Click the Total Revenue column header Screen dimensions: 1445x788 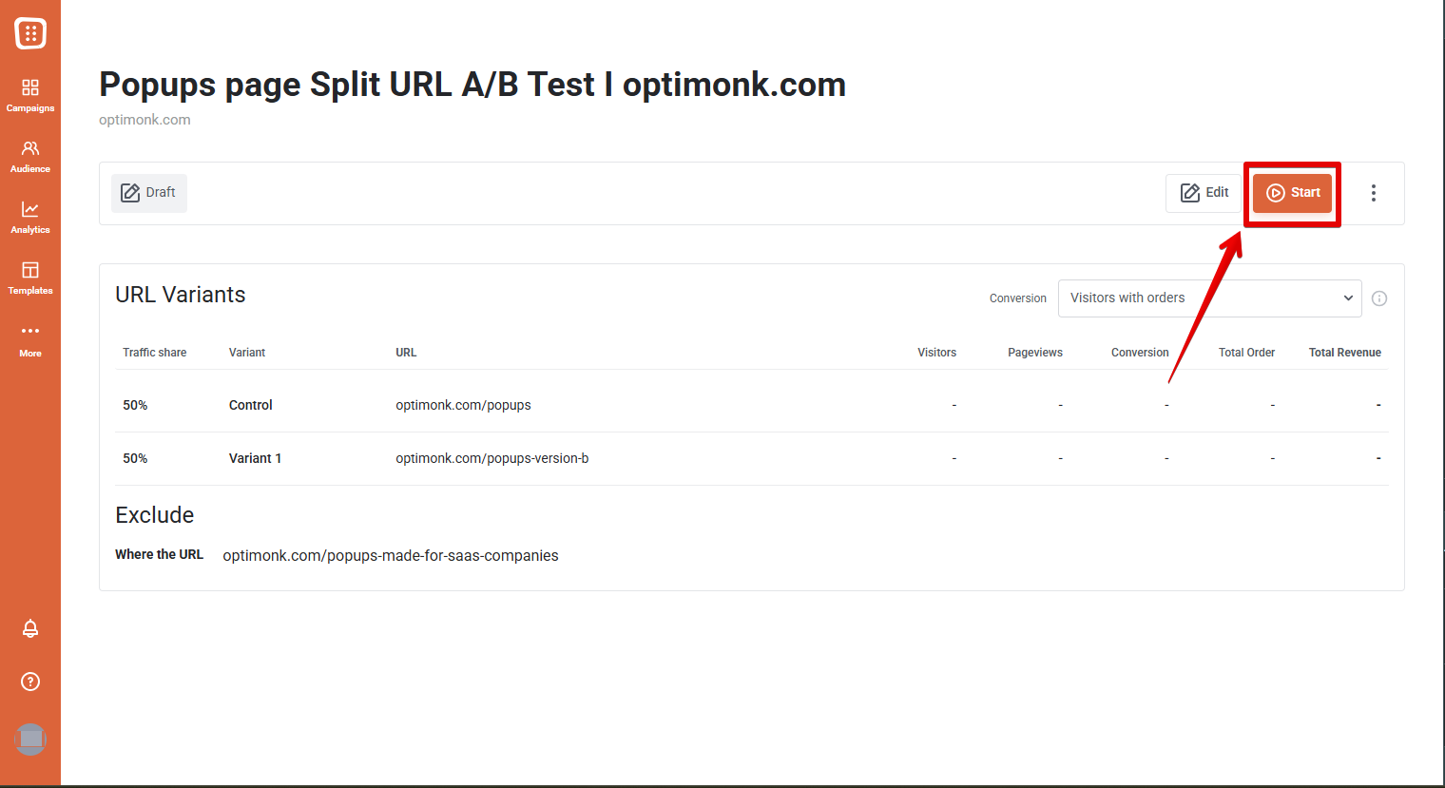point(1345,353)
